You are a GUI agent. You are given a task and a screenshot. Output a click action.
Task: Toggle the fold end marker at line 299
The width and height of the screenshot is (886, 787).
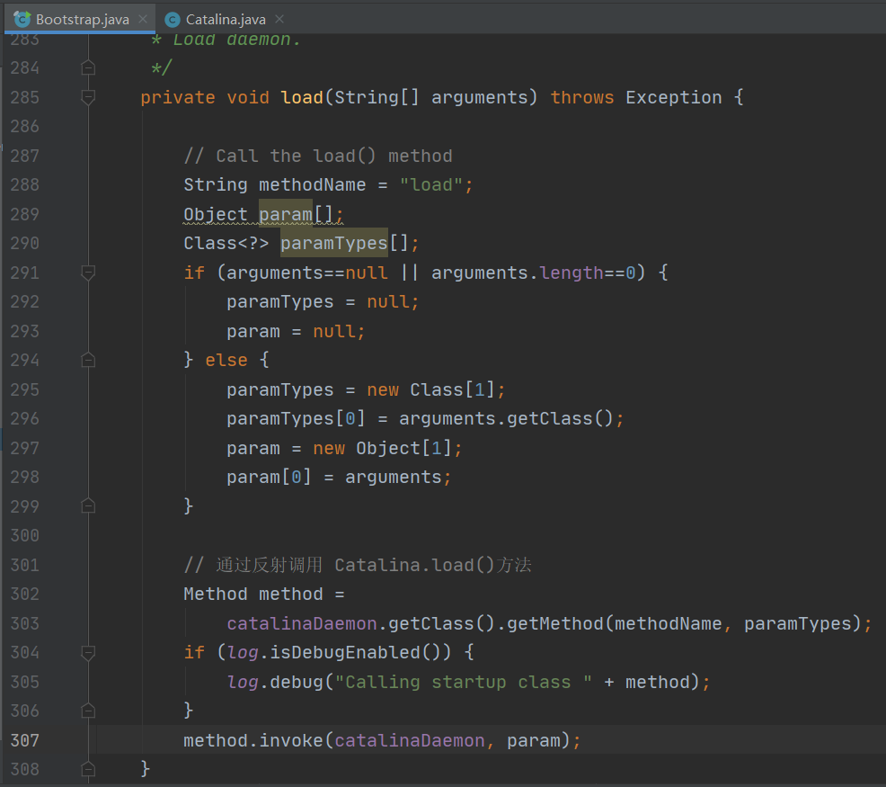pos(88,505)
